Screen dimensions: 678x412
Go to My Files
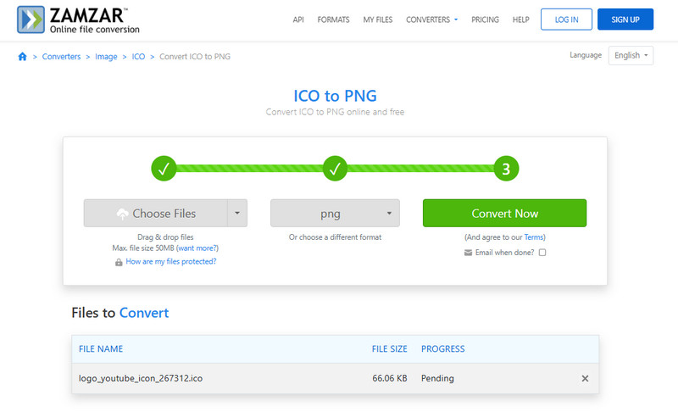click(378, 19)
